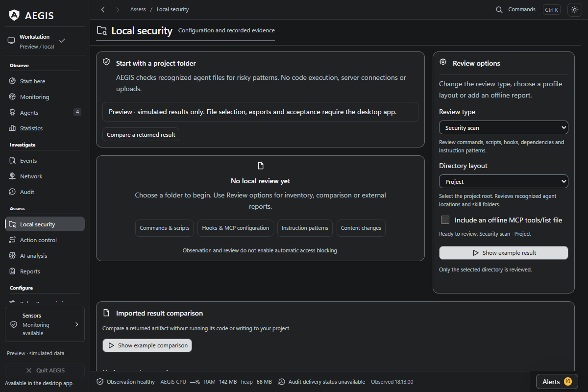Click Configuration and recorded evidence subtitle
This screenshot has height=392, width=588.
pyautogui.click(x=226, y=30)
